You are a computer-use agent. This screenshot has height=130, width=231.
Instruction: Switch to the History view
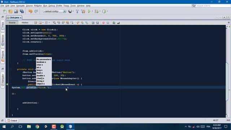tap(25, 22)
